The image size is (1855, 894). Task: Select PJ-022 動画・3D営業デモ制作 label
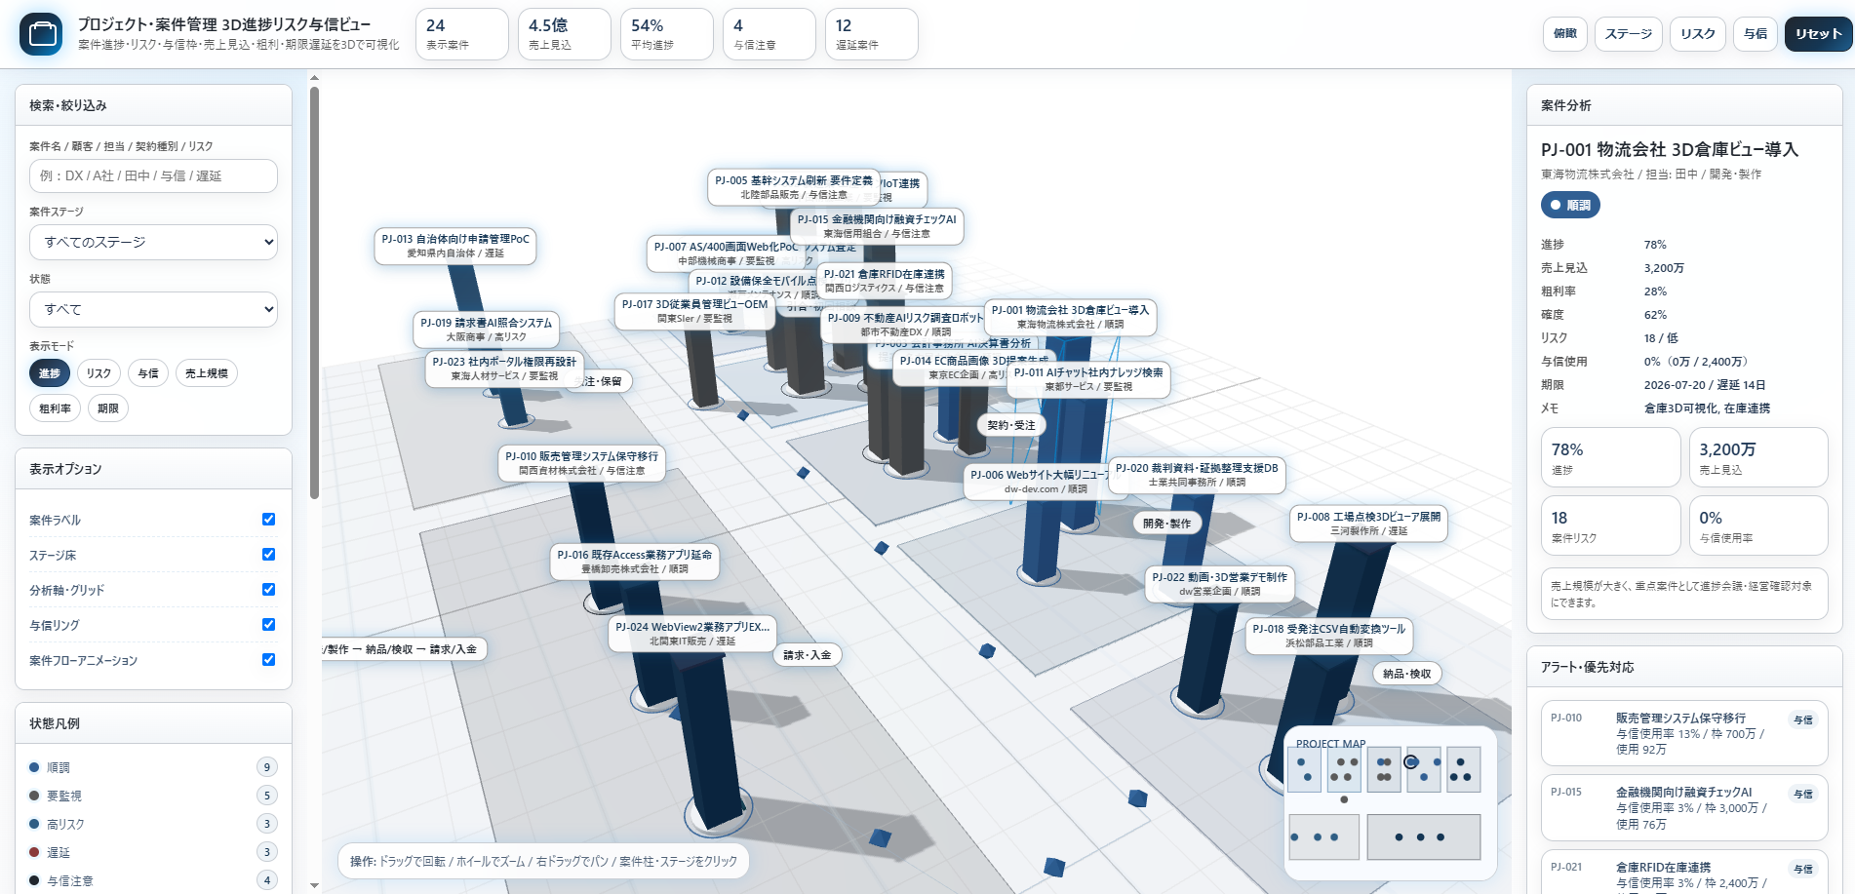(1219, 584)
